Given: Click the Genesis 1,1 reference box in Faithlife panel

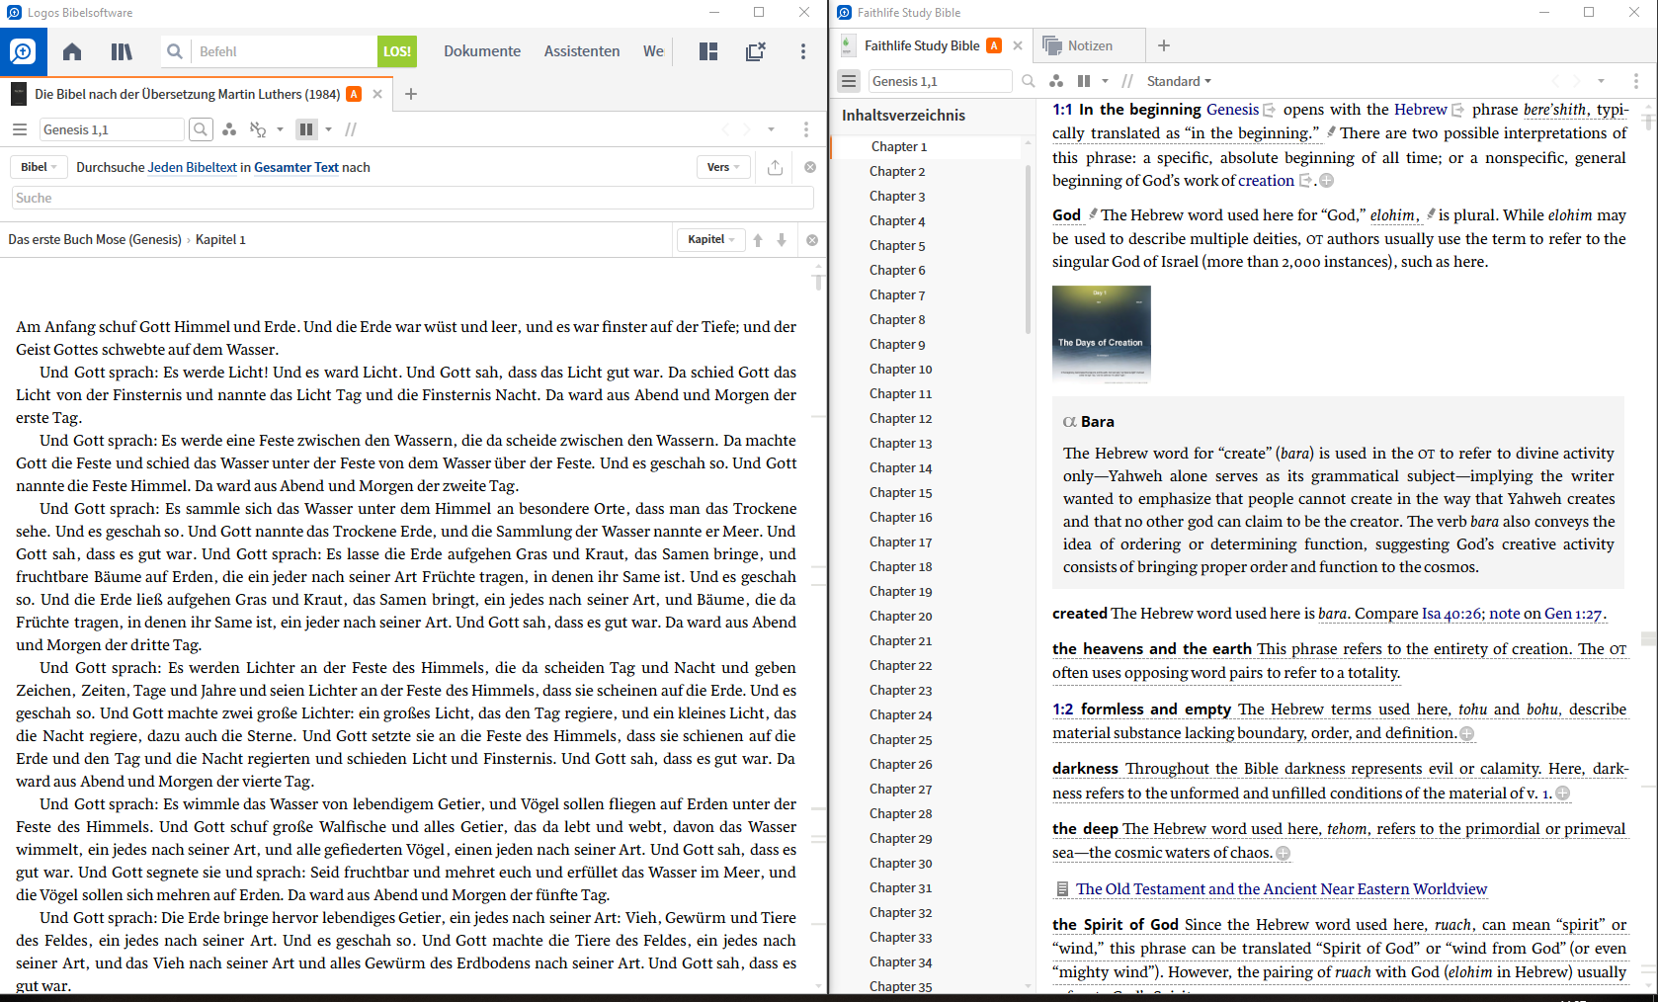Looking at the screenshot, I should coord(940,81).
